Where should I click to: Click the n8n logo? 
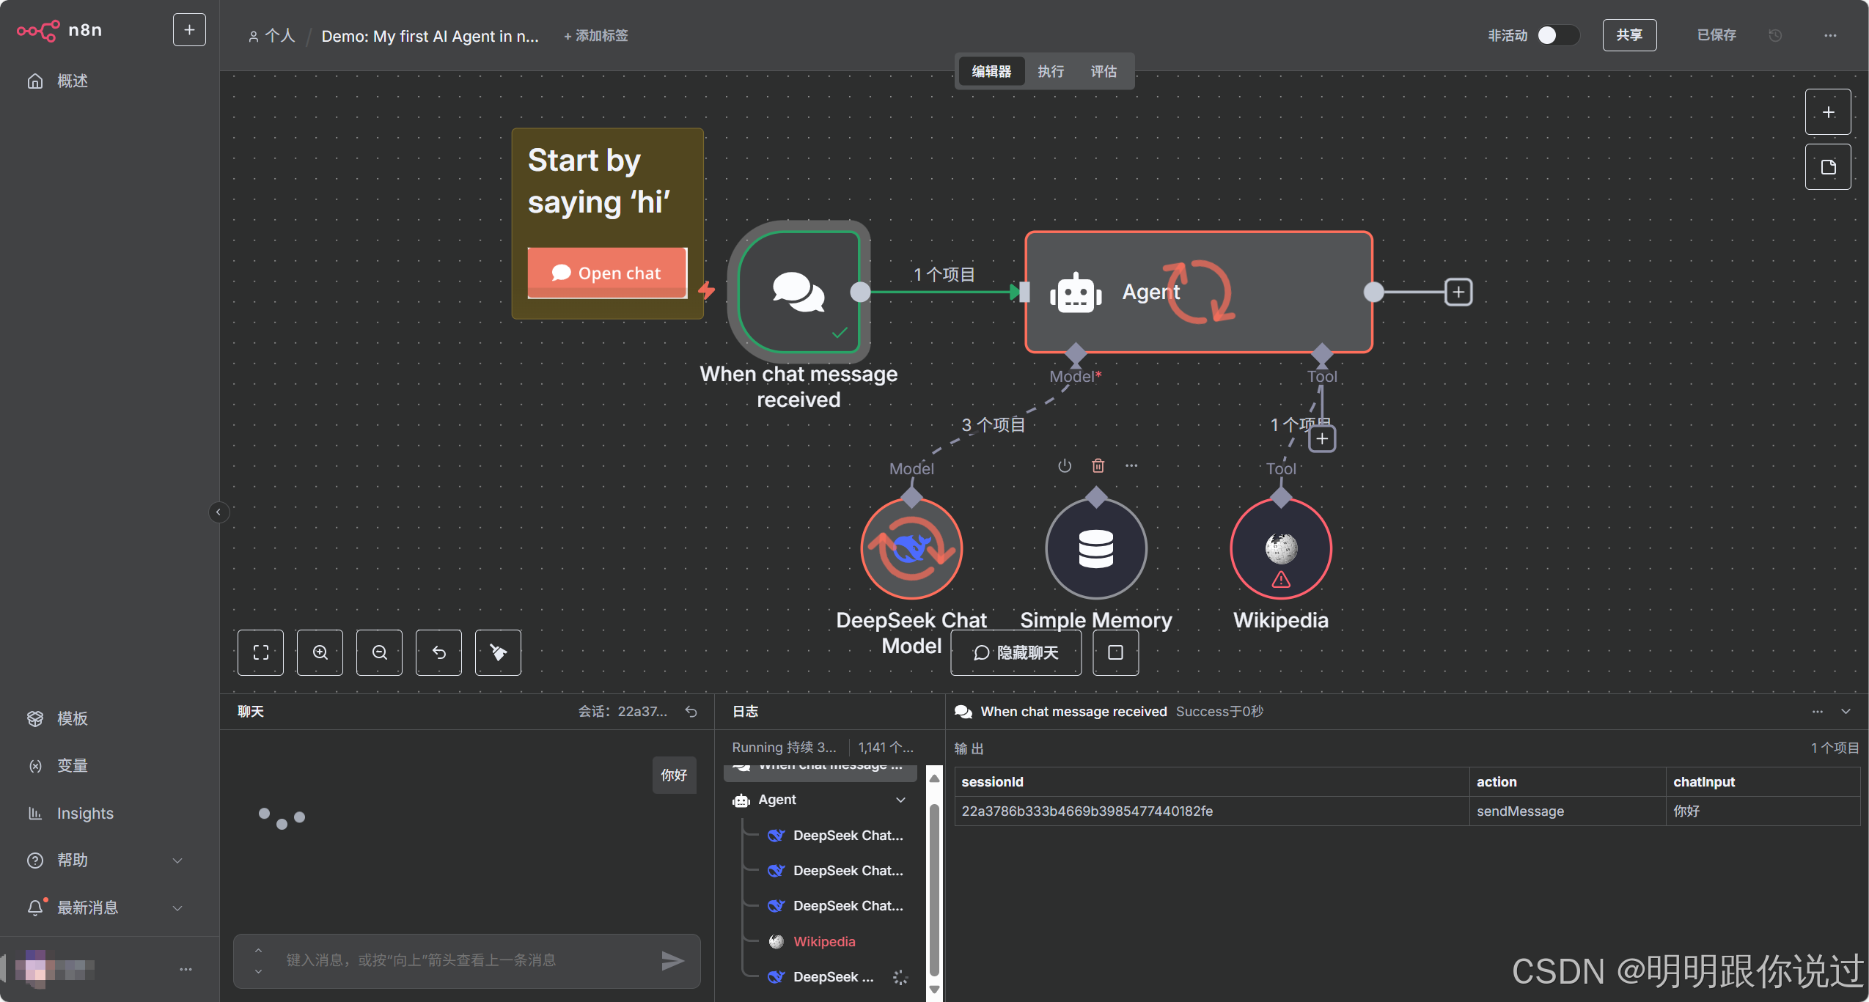click(x=59, y=30)
